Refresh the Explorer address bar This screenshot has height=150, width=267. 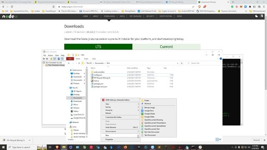(182, 63)
